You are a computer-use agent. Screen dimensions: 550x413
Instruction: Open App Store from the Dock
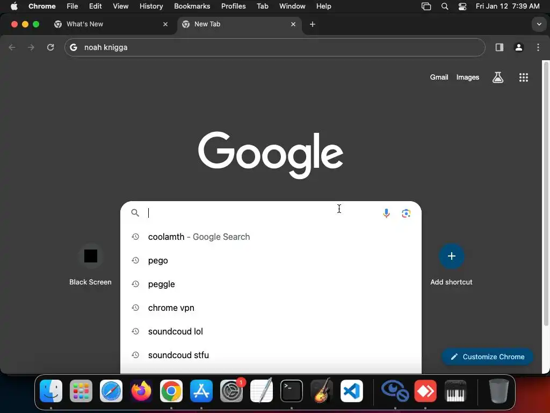pyautogui.click(x=201, y=391)
